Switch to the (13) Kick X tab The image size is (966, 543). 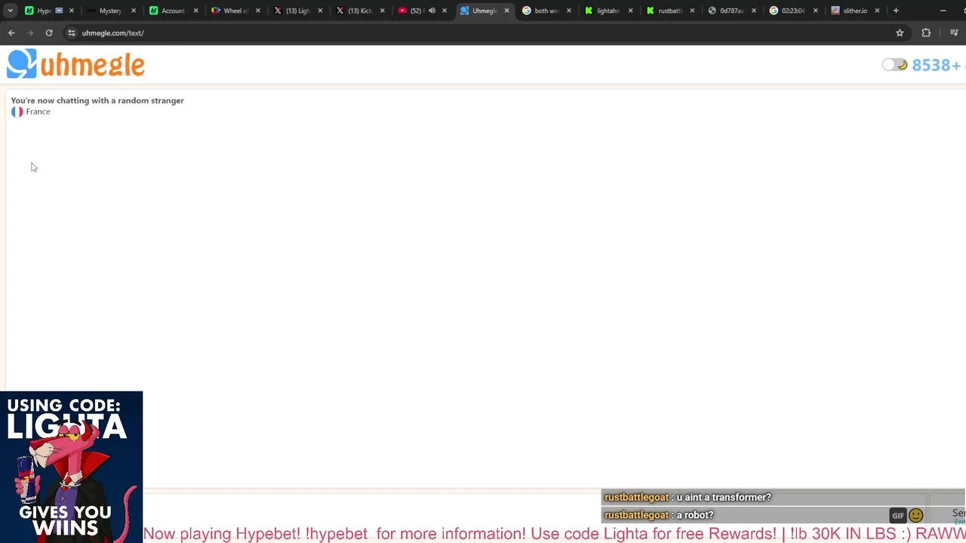click(x=359, y=11)
